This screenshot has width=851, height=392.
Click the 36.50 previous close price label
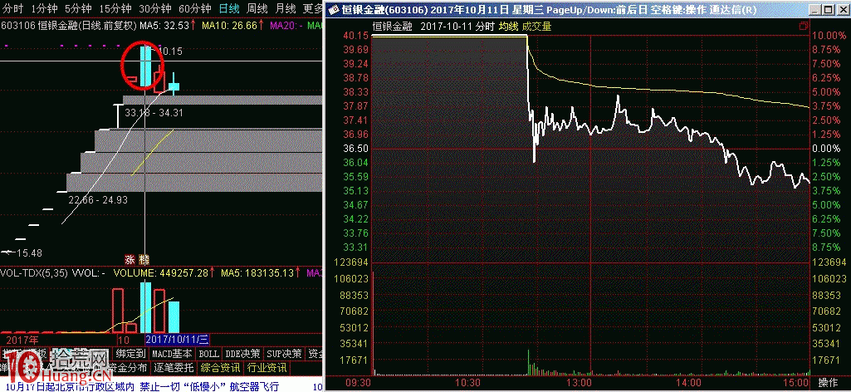tap(356, 148)
